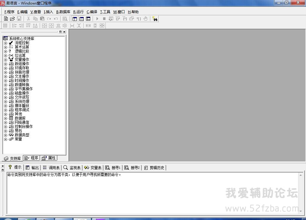The image size is (306, 220).
Task: Switch to the 调用表 tab
Action: point(51,168)
